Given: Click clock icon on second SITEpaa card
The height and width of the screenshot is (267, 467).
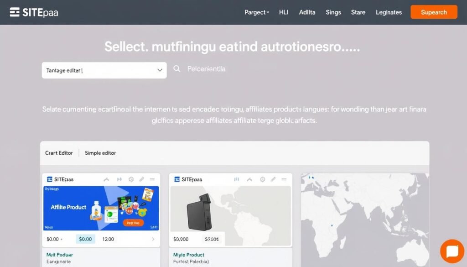Looking at the screenshot, I should 262,179.
